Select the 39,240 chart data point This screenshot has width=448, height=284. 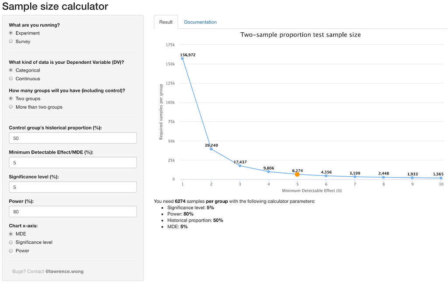211,149
